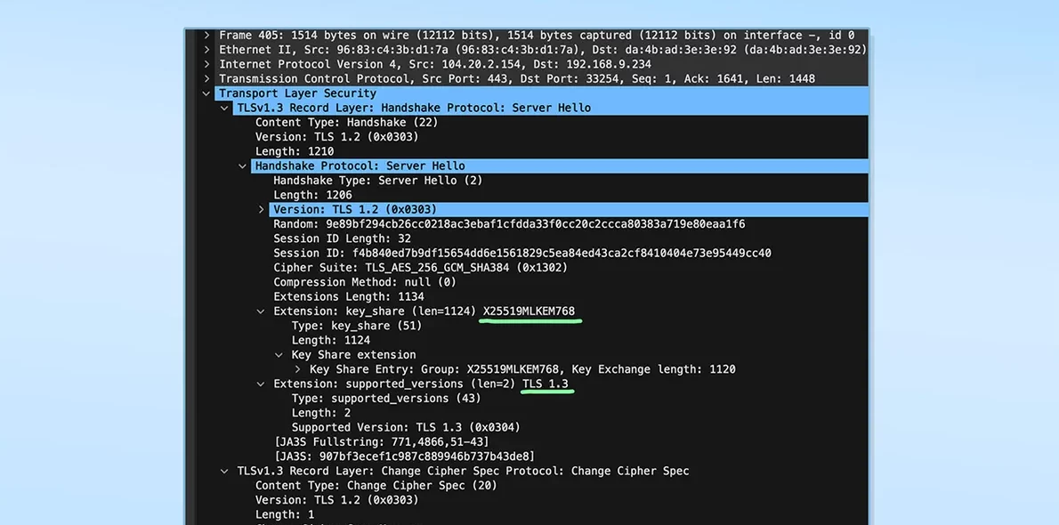Expand the Frame 405 row

[206, 36]
